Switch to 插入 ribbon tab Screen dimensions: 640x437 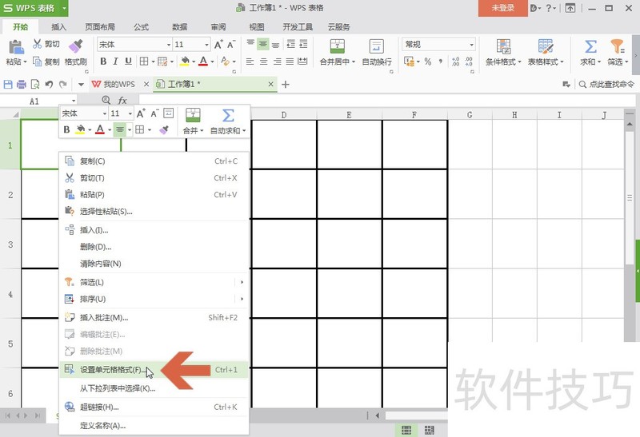pyautogui.click(x=58, y=27)
